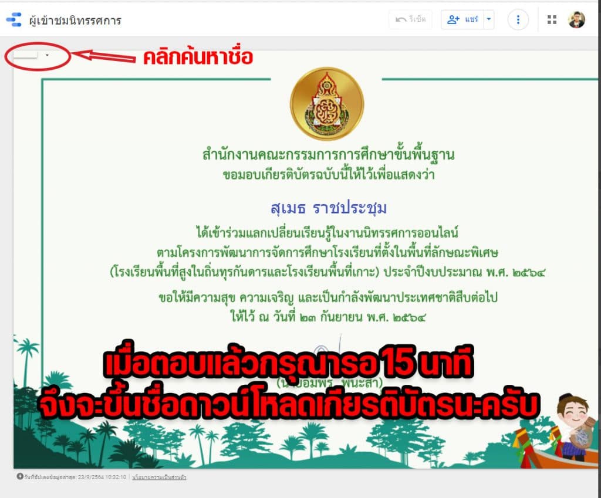Image resolution: width=601 pixels, height=498 pixels.
Task: Open the name search dropdown filter
Action: pyautogui.click(x=32, y=55)
